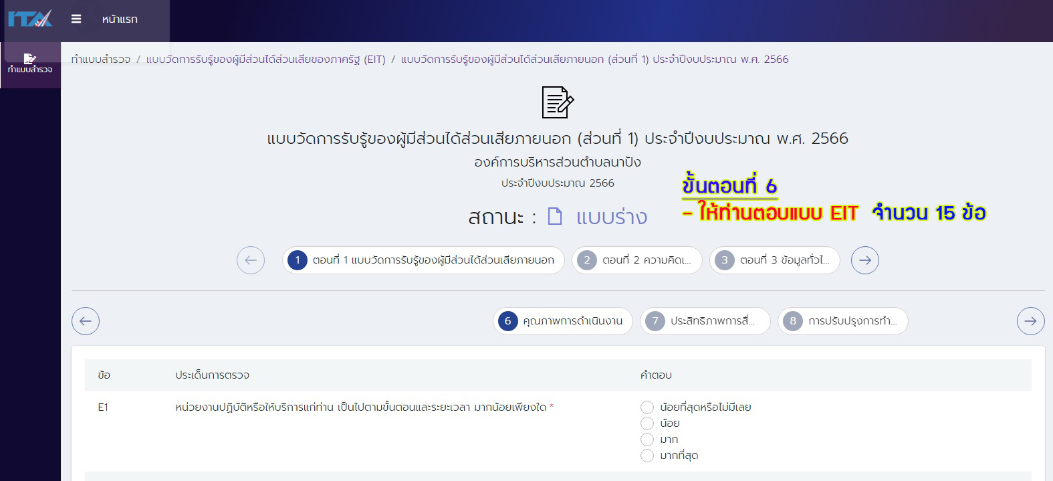
Task: Select the น้อย radio option
Action: click(647, 423)
